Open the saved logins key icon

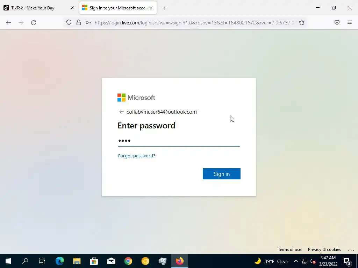88,22
